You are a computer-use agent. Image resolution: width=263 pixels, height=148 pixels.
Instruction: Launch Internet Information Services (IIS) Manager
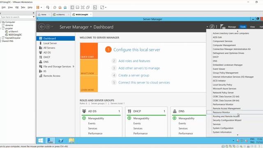(233, 77)
